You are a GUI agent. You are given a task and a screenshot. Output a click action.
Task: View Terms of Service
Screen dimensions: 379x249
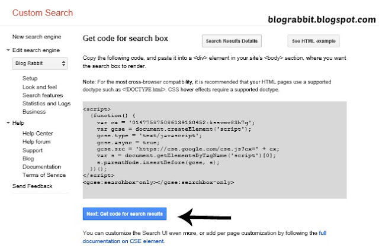tap(44, 175)
